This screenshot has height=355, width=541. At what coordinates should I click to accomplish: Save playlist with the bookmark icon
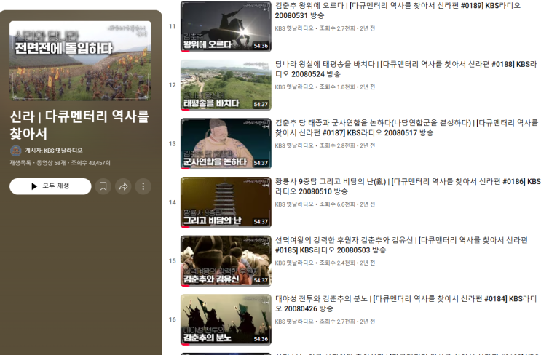103,186
